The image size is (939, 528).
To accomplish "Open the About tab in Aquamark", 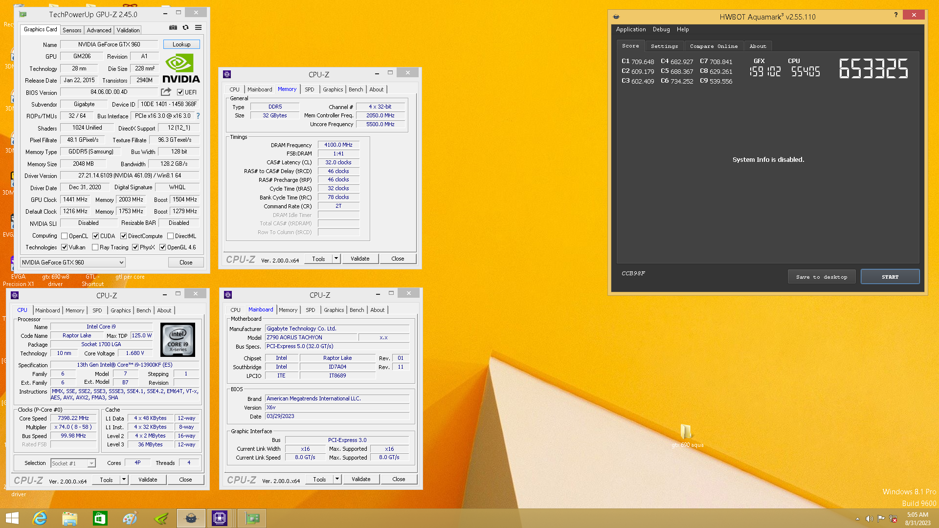I will tap(758, 46).
